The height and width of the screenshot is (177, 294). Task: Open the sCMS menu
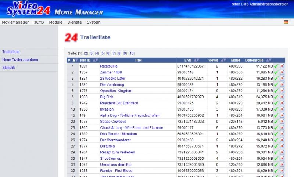[x=39, y=22]
